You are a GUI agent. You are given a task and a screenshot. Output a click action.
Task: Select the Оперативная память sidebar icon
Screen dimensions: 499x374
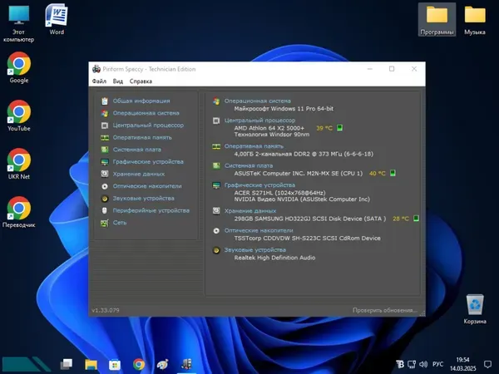coord(105,138)
